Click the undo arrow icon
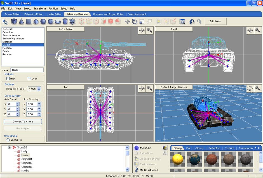 [x=192, y=21]
